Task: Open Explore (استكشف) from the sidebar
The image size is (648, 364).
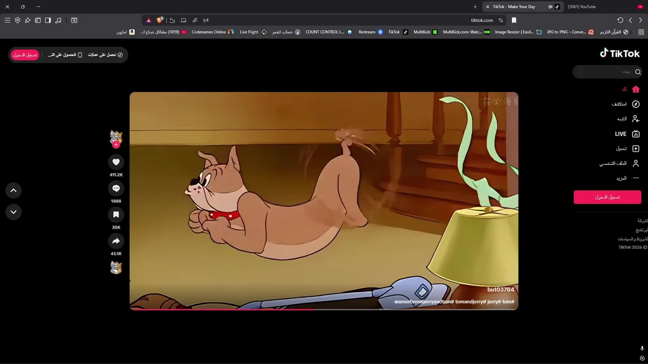Action: 626,104
